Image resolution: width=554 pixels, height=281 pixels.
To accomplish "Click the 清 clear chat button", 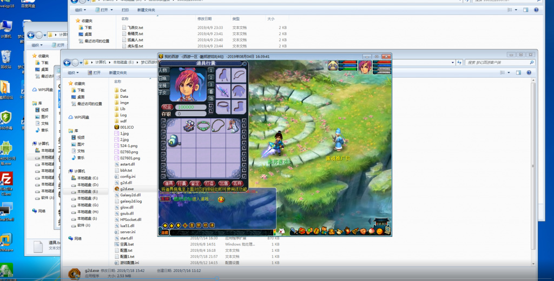I will 212,225.
